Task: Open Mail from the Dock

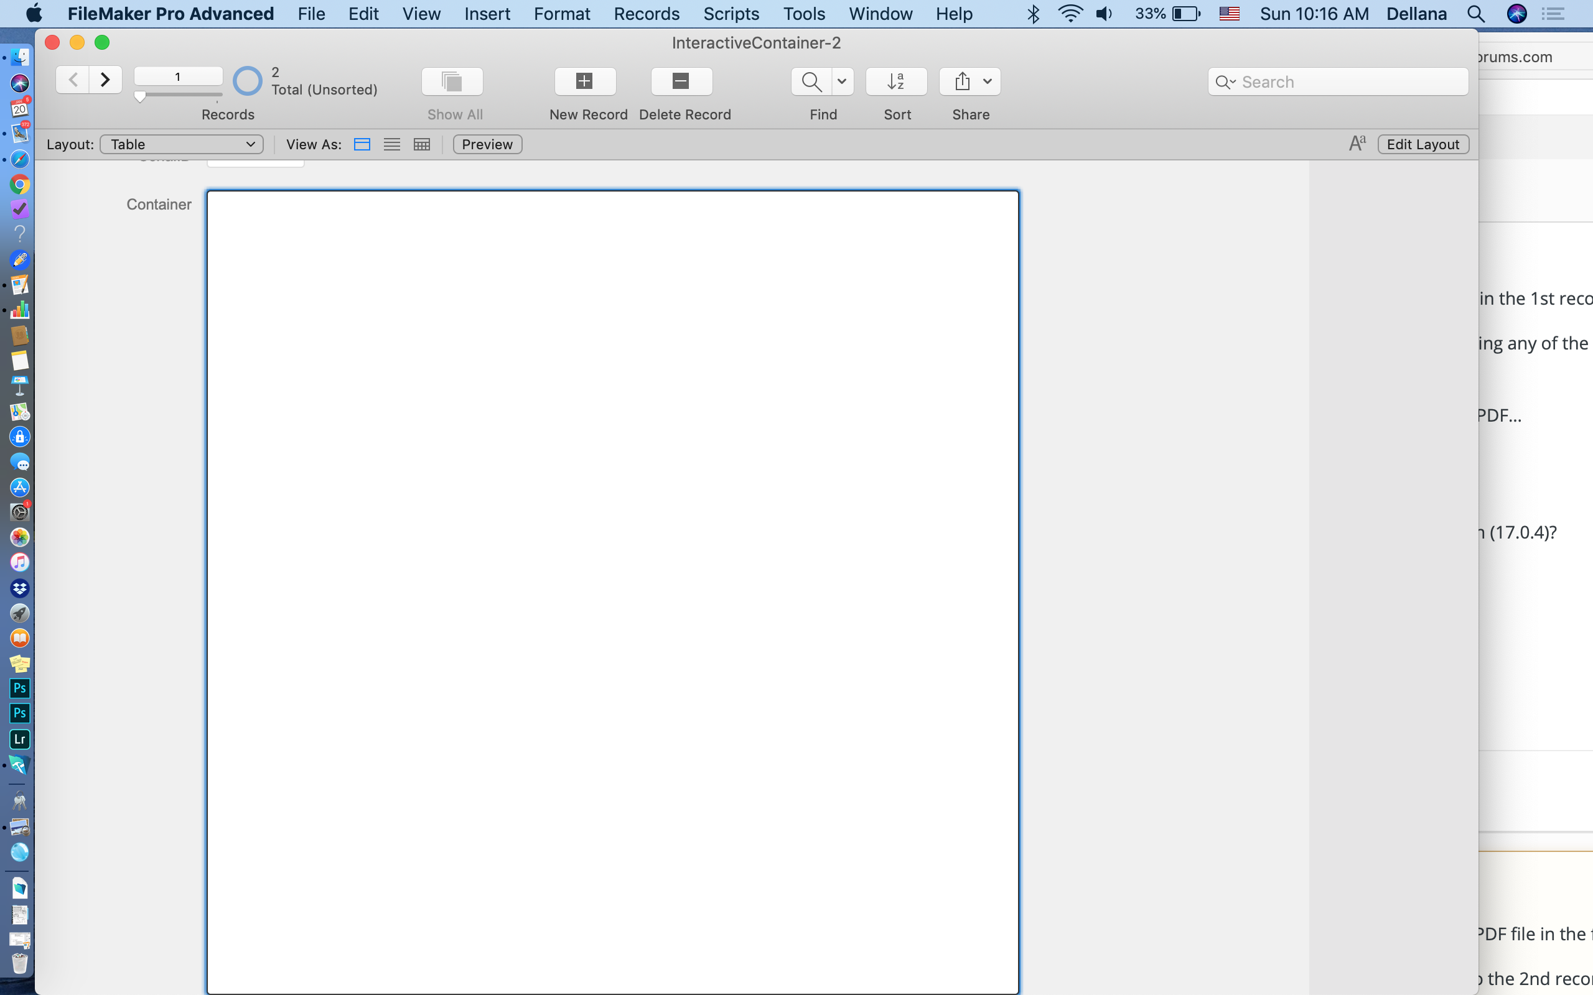Action: 20,134
